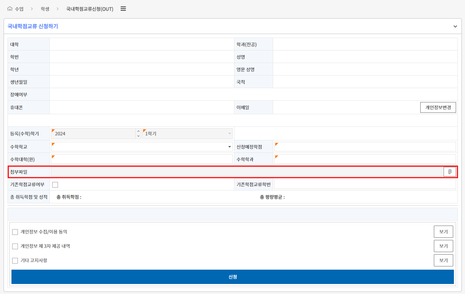Tick the 기타 고지사항 checkbox
The width and height of the screenshot is (465, 294).
[15, 261]
